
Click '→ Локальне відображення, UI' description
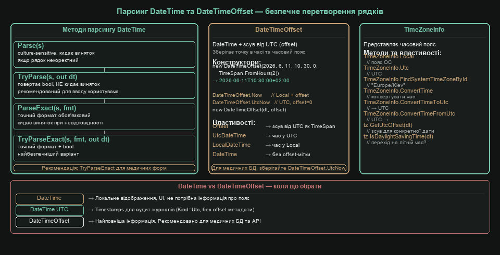[169, 198]
